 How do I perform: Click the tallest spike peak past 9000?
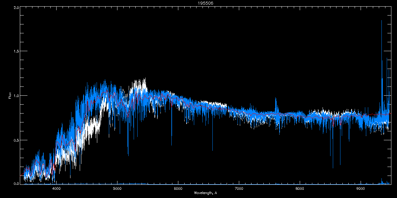click(x=381, y=21)
